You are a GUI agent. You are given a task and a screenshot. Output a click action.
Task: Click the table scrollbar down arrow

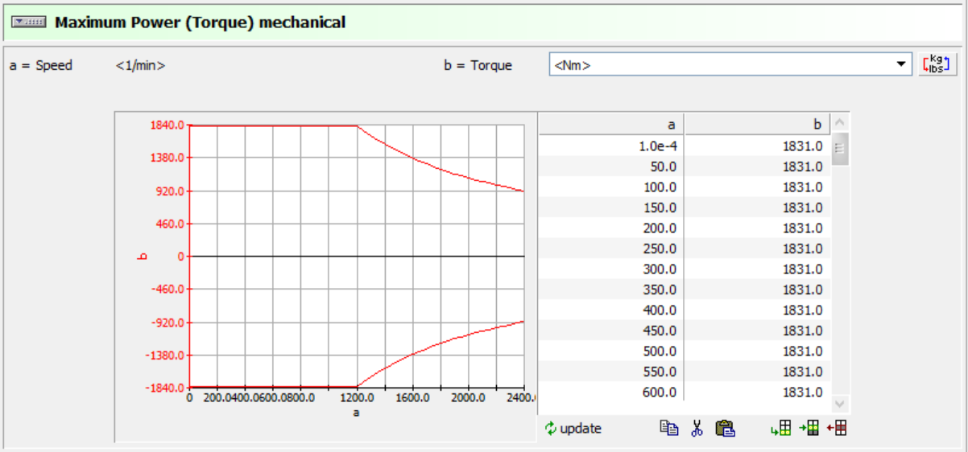click(840, 403)
